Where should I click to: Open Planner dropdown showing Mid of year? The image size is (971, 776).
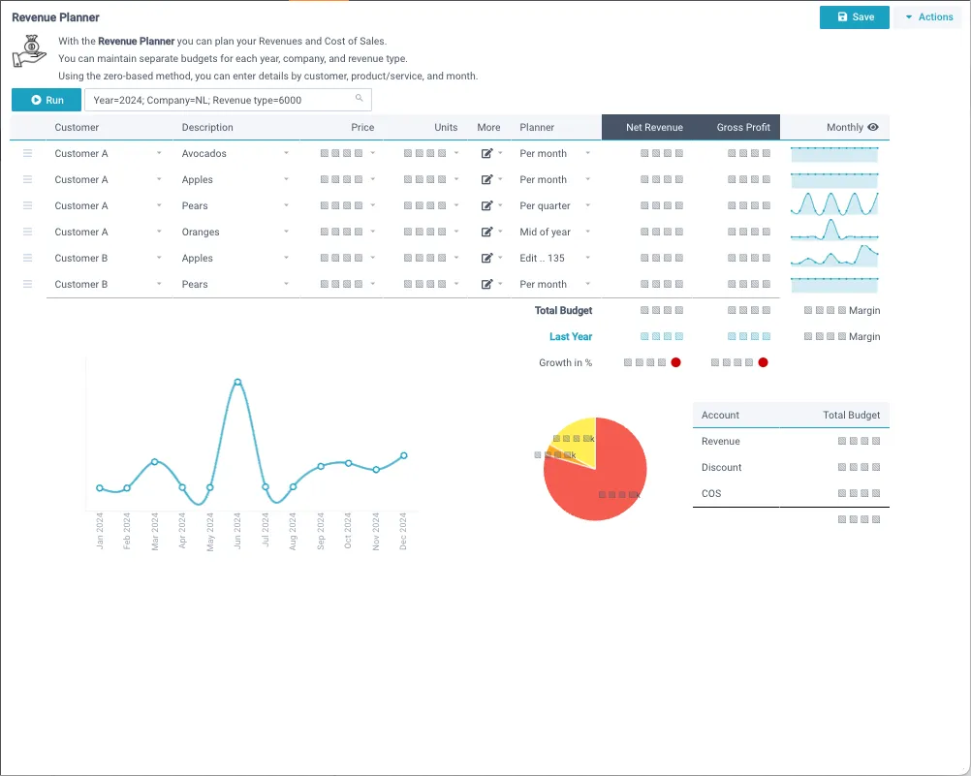587,232
